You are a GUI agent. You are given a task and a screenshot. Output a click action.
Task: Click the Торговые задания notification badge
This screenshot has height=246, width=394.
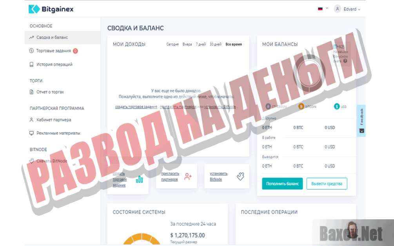tap(75, 51)
